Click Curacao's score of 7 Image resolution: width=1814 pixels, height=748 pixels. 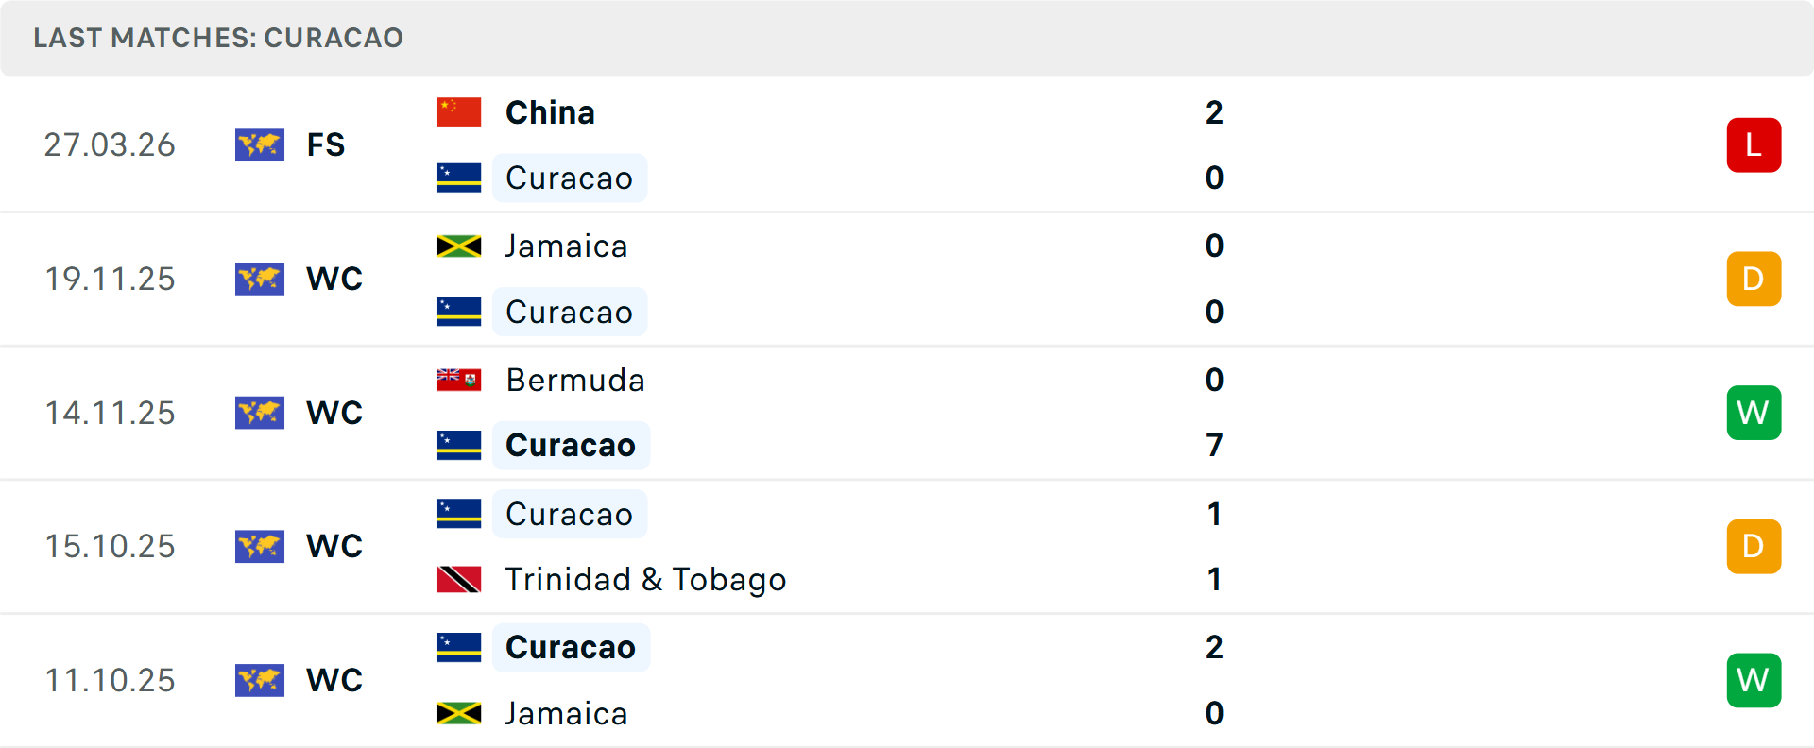(1214, 445)
